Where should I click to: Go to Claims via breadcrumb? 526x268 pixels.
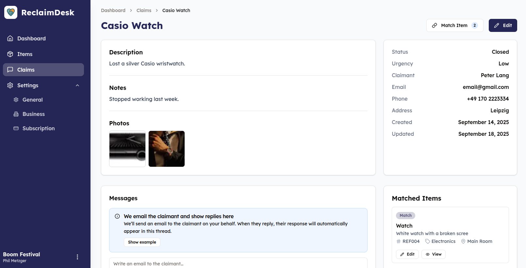(144, 10)
